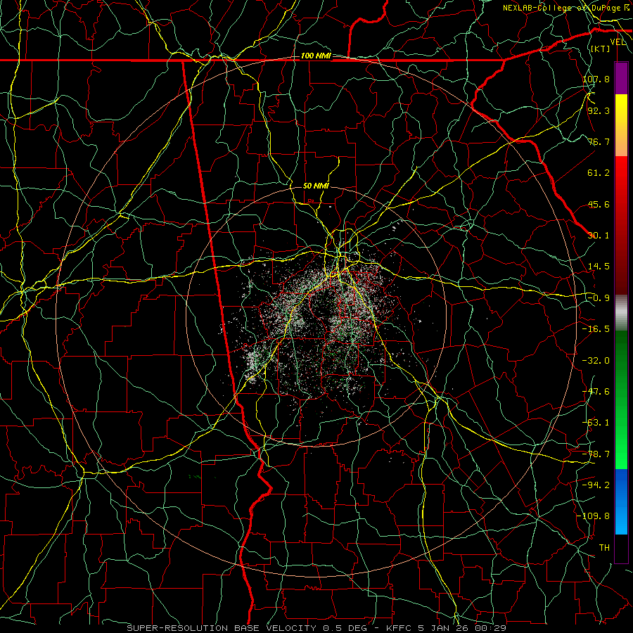
Task: Select the -94.2 scale value
Action: click(596, 485)
